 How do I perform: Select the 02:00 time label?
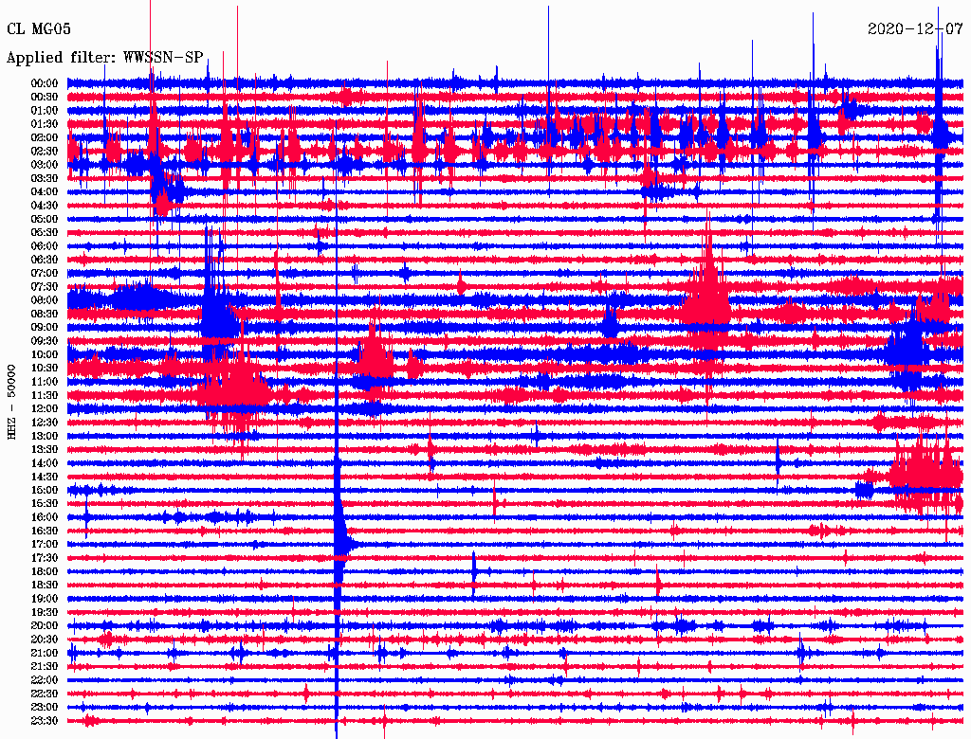pos(44,137)
